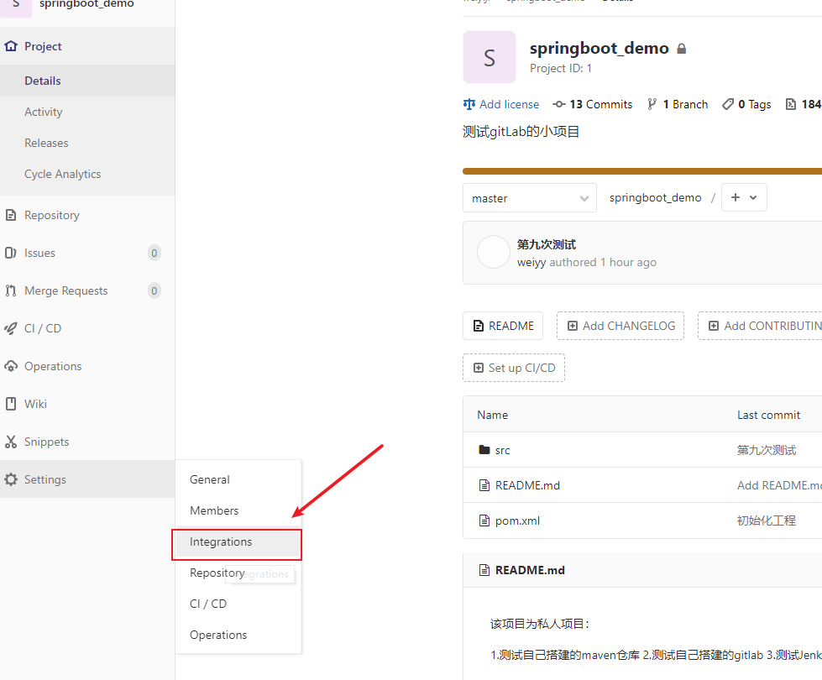Click the Add CHANGELOG button
Screen dimensions: 822x680
tap(620, 325)
